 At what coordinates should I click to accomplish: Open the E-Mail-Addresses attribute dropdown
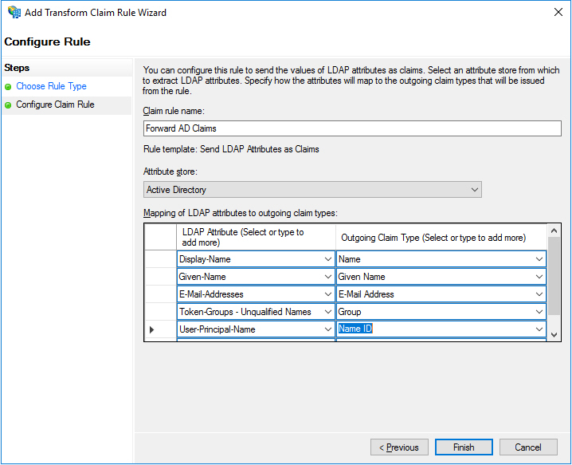point(328,294)
